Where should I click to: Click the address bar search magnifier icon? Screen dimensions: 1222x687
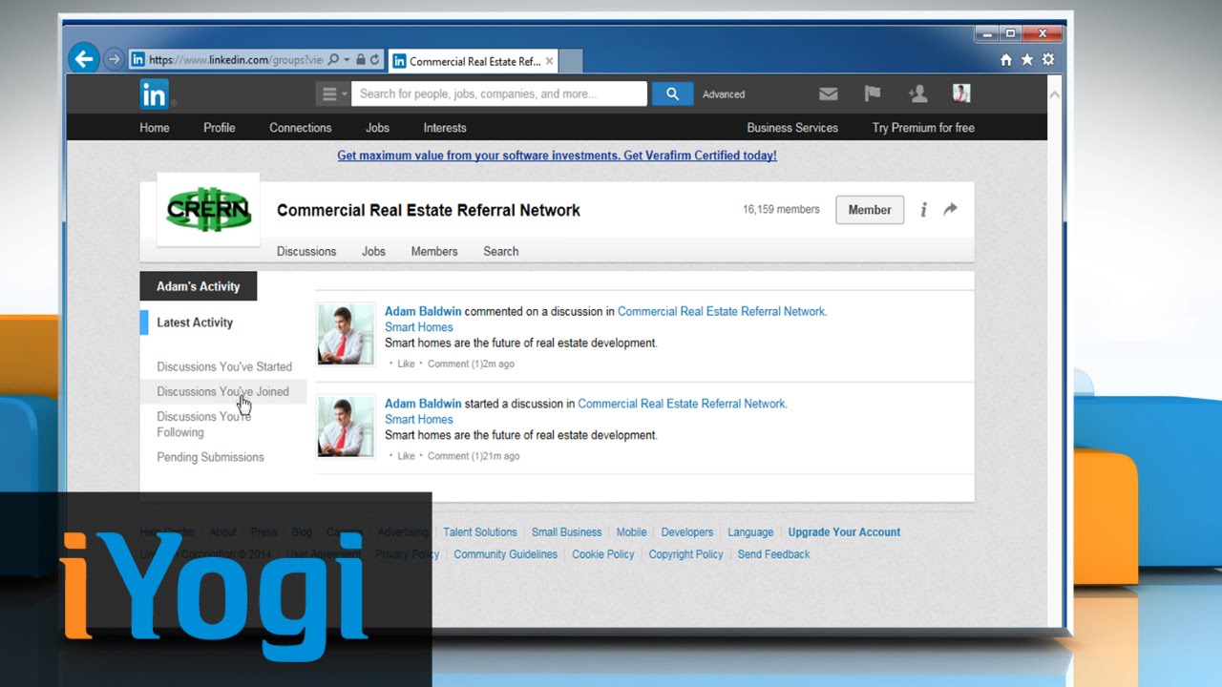(333, 60)
